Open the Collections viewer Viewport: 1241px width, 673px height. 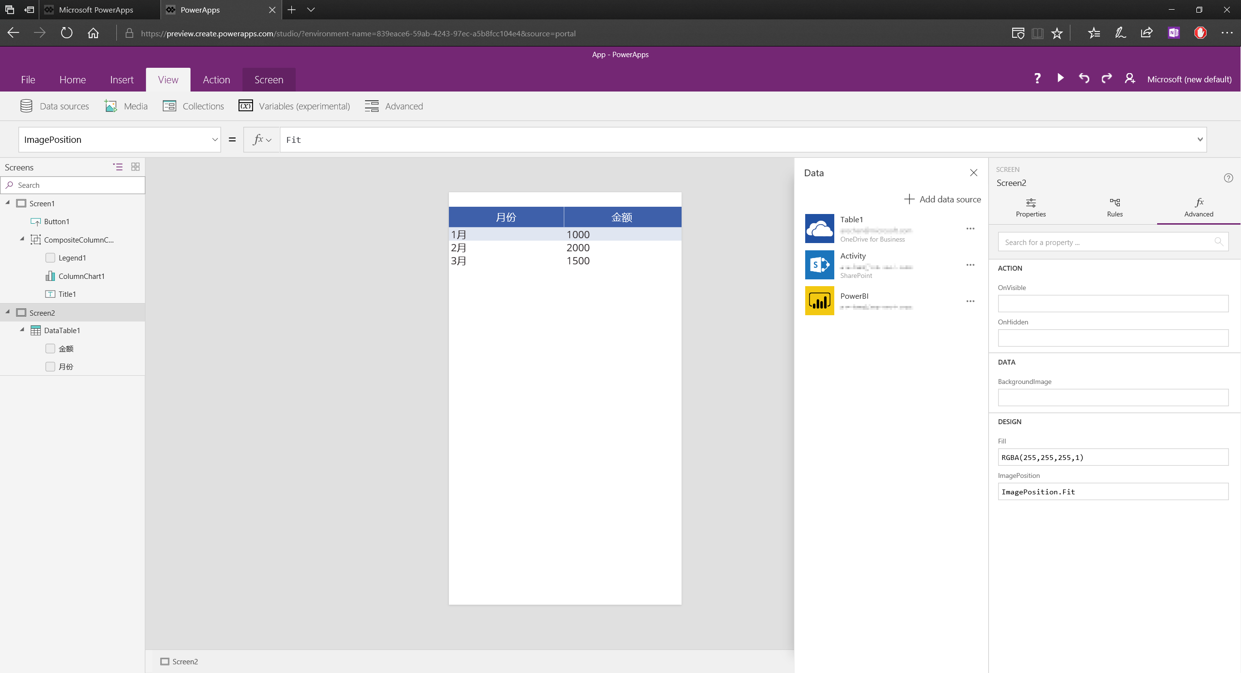[193, 106]
